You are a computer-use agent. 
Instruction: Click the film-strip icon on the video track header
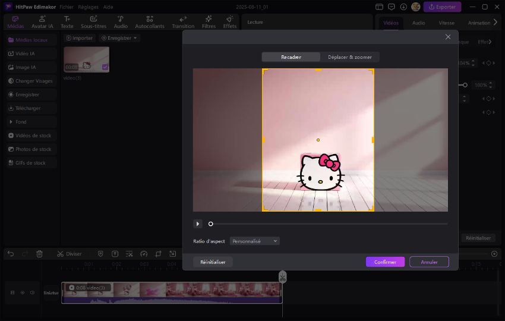[x=12, y=292]
